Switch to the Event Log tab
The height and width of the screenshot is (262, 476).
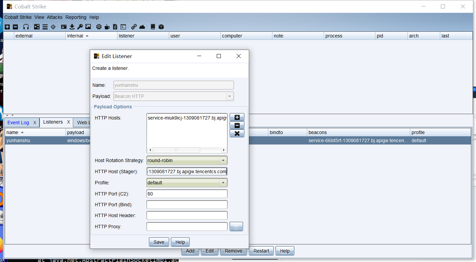pyautogui.click(x=18, y=123)
